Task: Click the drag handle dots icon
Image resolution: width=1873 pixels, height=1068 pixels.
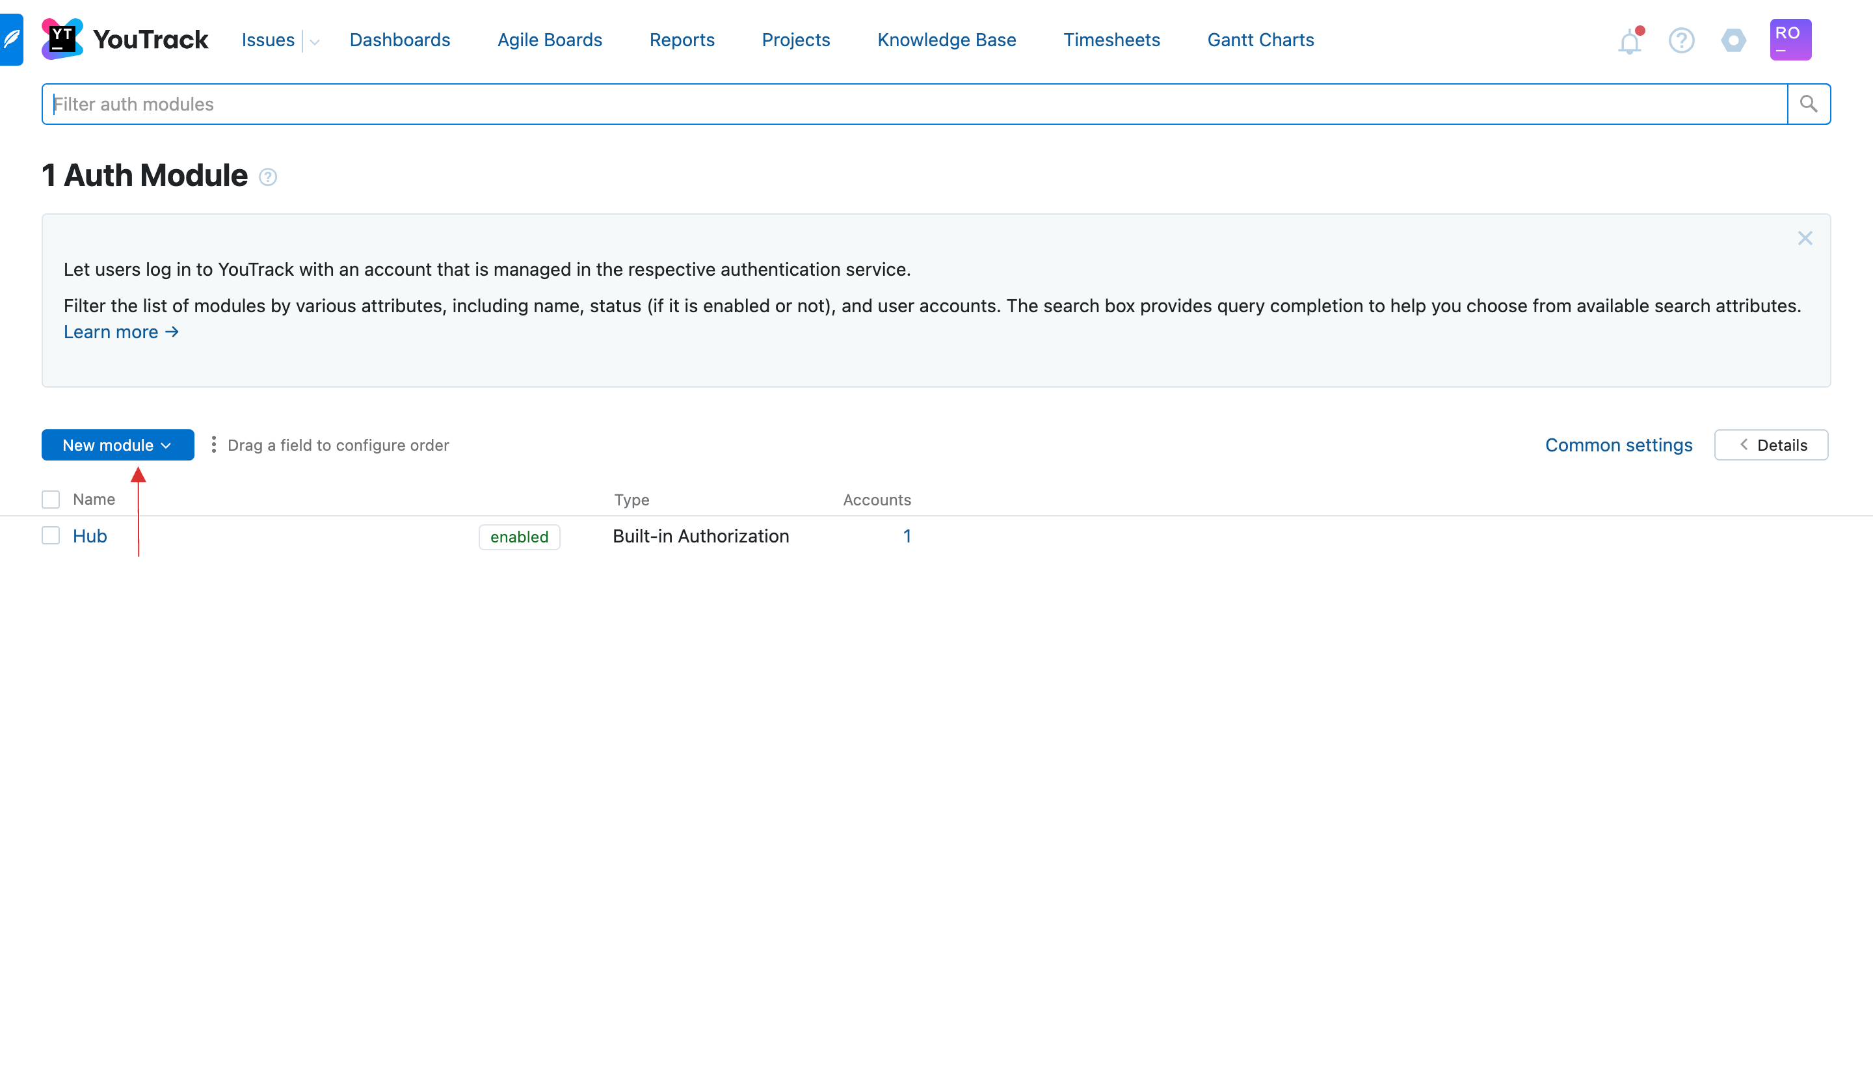Action: tap(213, 444)
